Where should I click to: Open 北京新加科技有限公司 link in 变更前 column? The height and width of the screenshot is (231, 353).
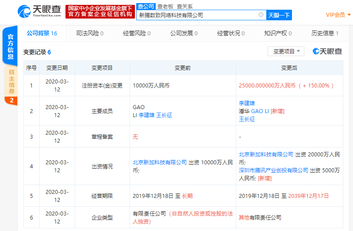tap(160, 163)
